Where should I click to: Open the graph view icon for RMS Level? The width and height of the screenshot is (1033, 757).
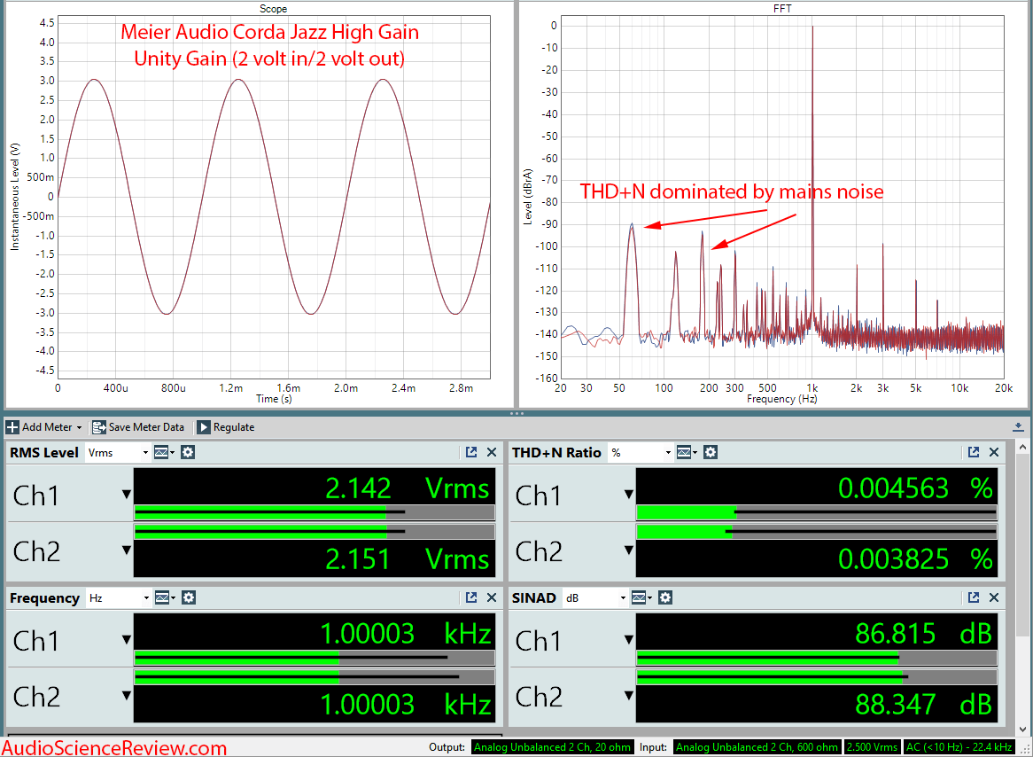[163, 452]
